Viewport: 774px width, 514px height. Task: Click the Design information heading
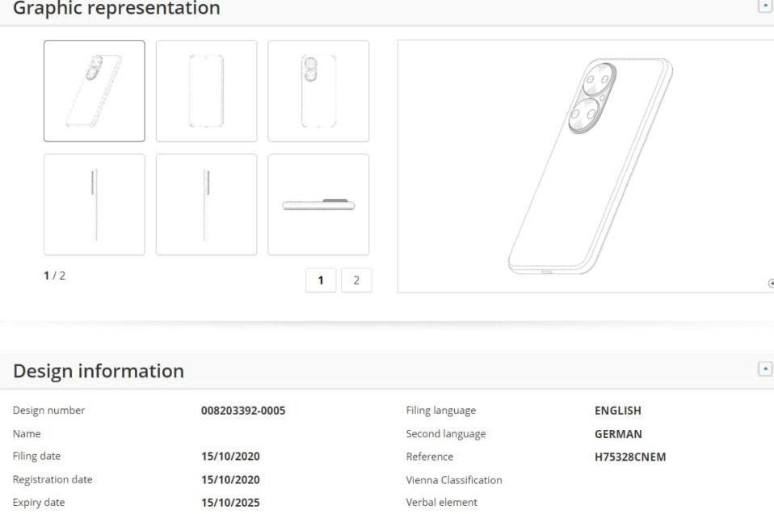tap(99, 371)
